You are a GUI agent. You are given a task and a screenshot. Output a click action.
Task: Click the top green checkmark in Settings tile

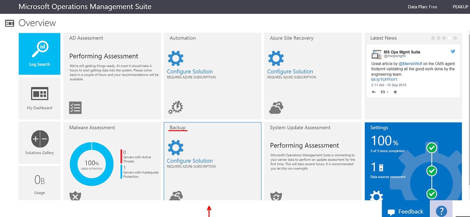[x=431, y=148]
